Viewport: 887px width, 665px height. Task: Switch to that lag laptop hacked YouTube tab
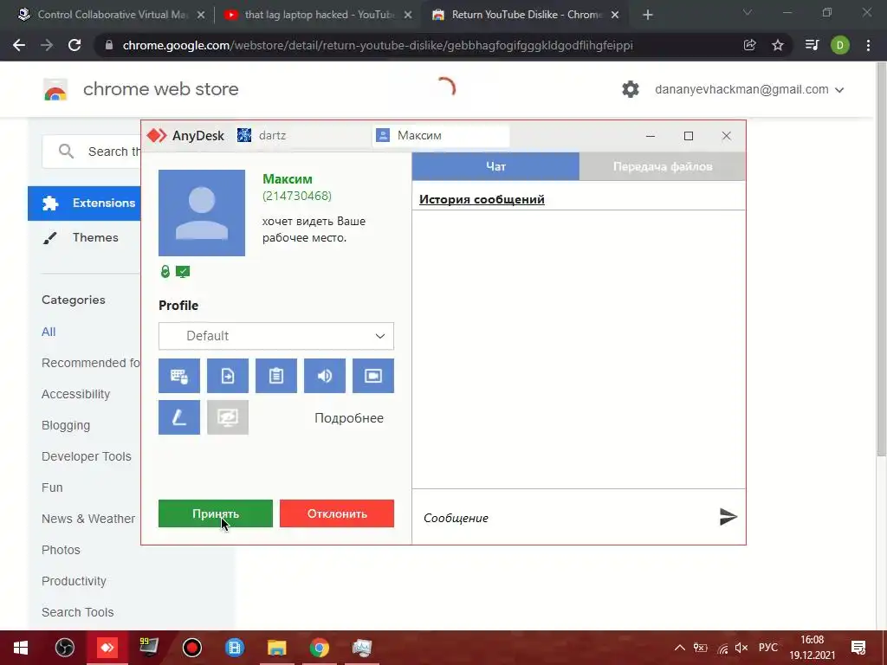[x=318, y=15]
